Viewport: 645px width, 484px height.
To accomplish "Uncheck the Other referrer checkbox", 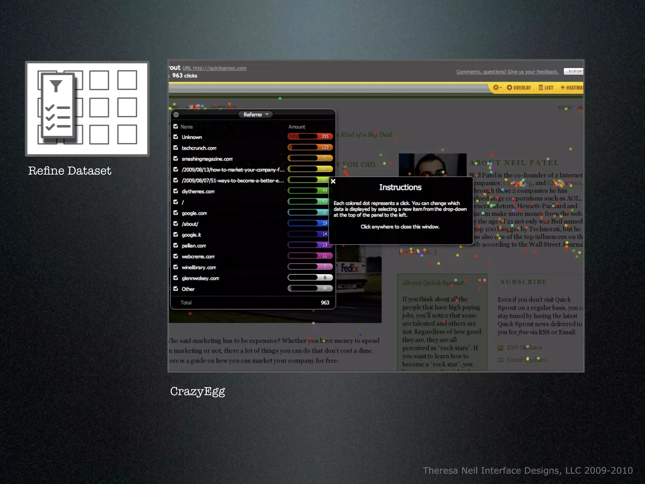I will pyautogui.click(x=176, y=289).
